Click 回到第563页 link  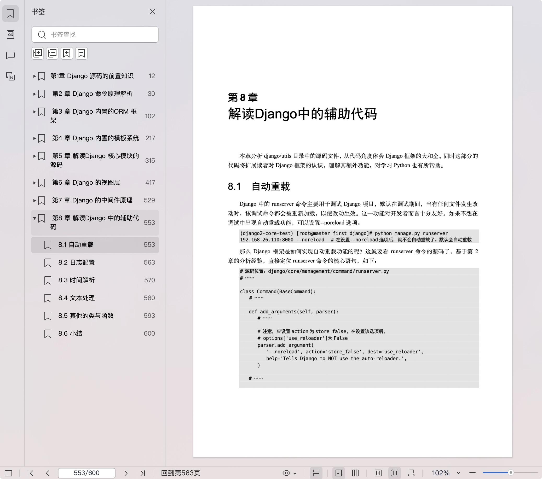(181, 473)
